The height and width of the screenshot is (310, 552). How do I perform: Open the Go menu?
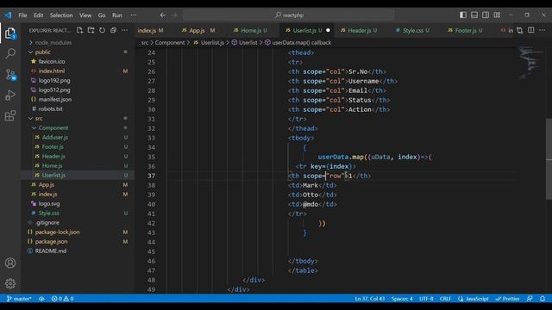point(102,15)
